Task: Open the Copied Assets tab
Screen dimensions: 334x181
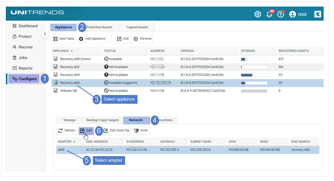Action: point(137,27)
